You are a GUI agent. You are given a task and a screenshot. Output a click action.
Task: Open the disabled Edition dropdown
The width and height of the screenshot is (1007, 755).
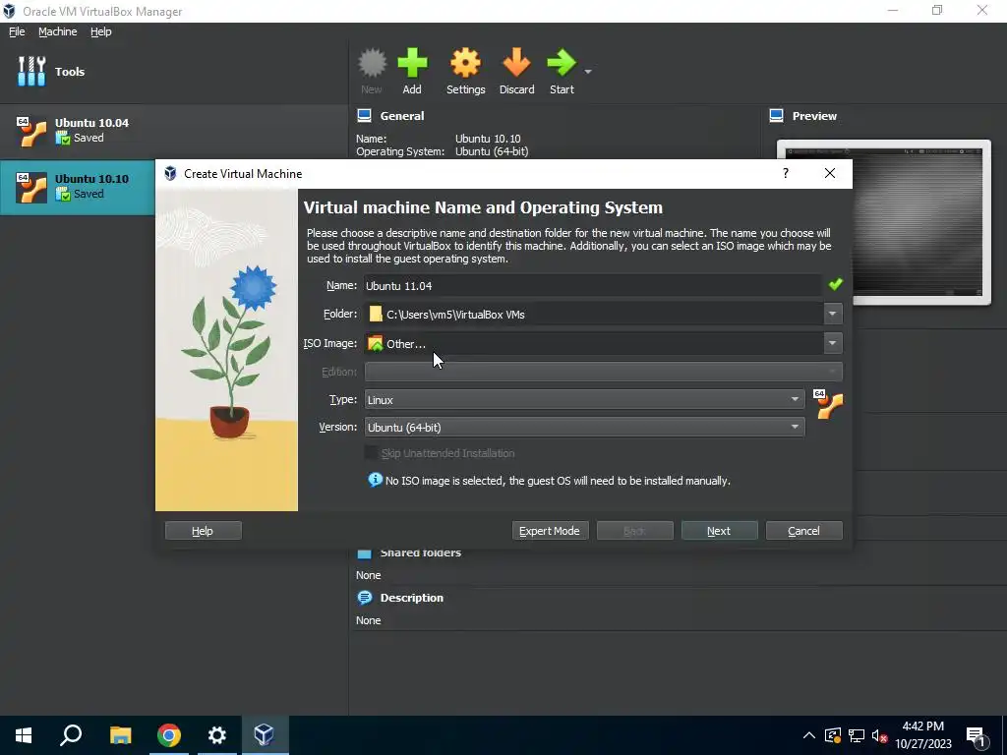pyautogui.click(x=603, y=371)
